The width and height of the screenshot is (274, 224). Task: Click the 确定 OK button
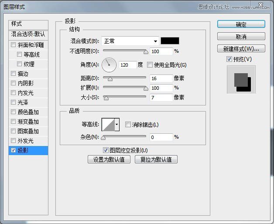(241, 24)
